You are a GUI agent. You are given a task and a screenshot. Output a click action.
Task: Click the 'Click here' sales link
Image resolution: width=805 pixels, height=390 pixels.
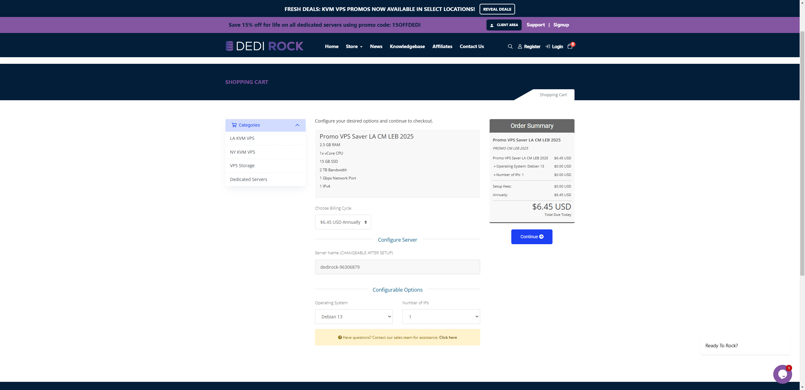pos(448,338)
